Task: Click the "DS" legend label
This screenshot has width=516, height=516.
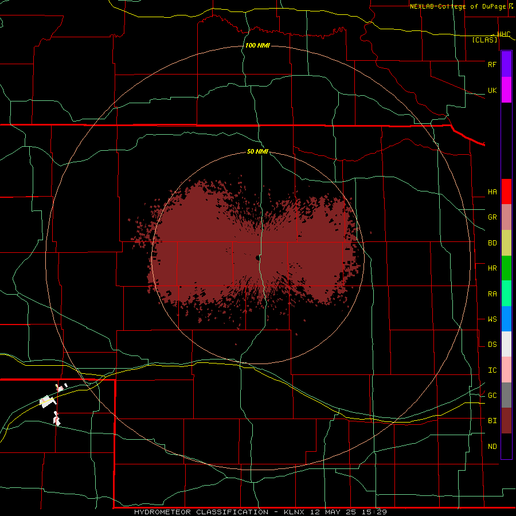Action: point(492,345)
